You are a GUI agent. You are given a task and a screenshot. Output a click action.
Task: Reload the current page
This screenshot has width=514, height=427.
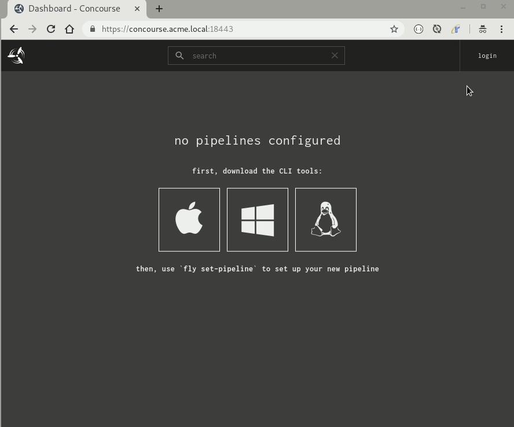[x=51, y=29]
